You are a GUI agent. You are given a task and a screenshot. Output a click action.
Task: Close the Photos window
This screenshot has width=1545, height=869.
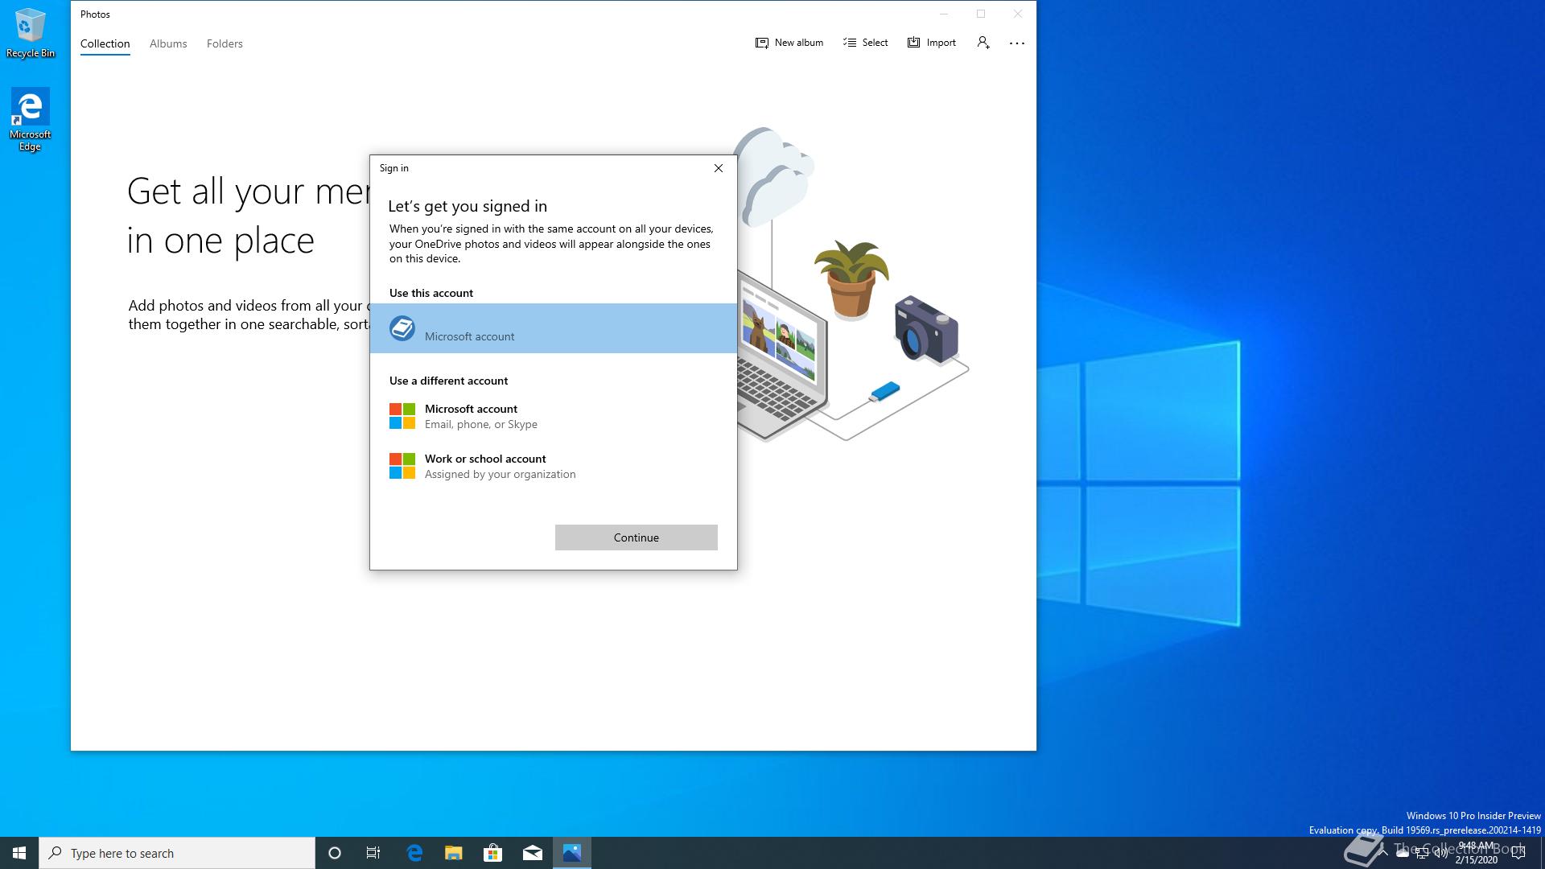(x=1018, y=14)
